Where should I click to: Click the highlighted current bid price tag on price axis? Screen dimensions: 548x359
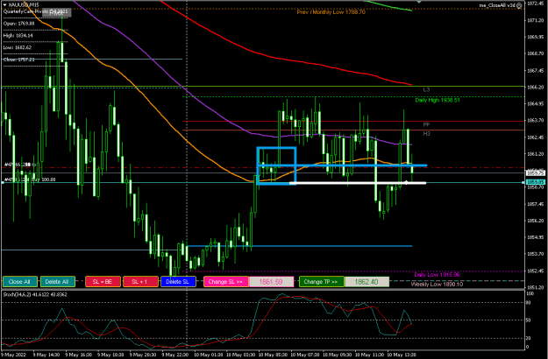(536, 172)
